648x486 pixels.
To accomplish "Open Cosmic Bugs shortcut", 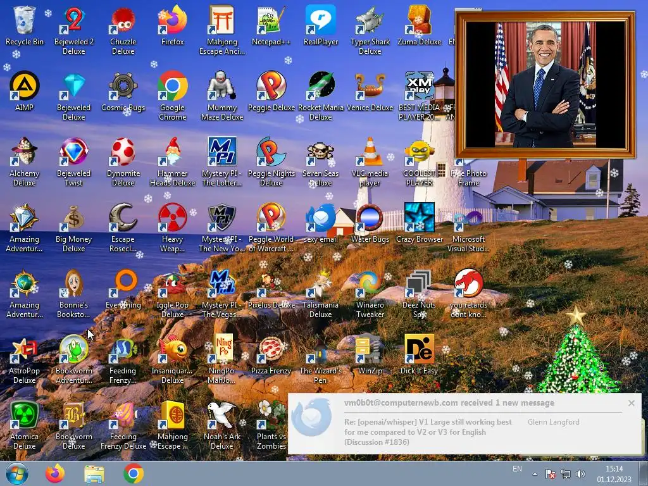I will point(123,91).
